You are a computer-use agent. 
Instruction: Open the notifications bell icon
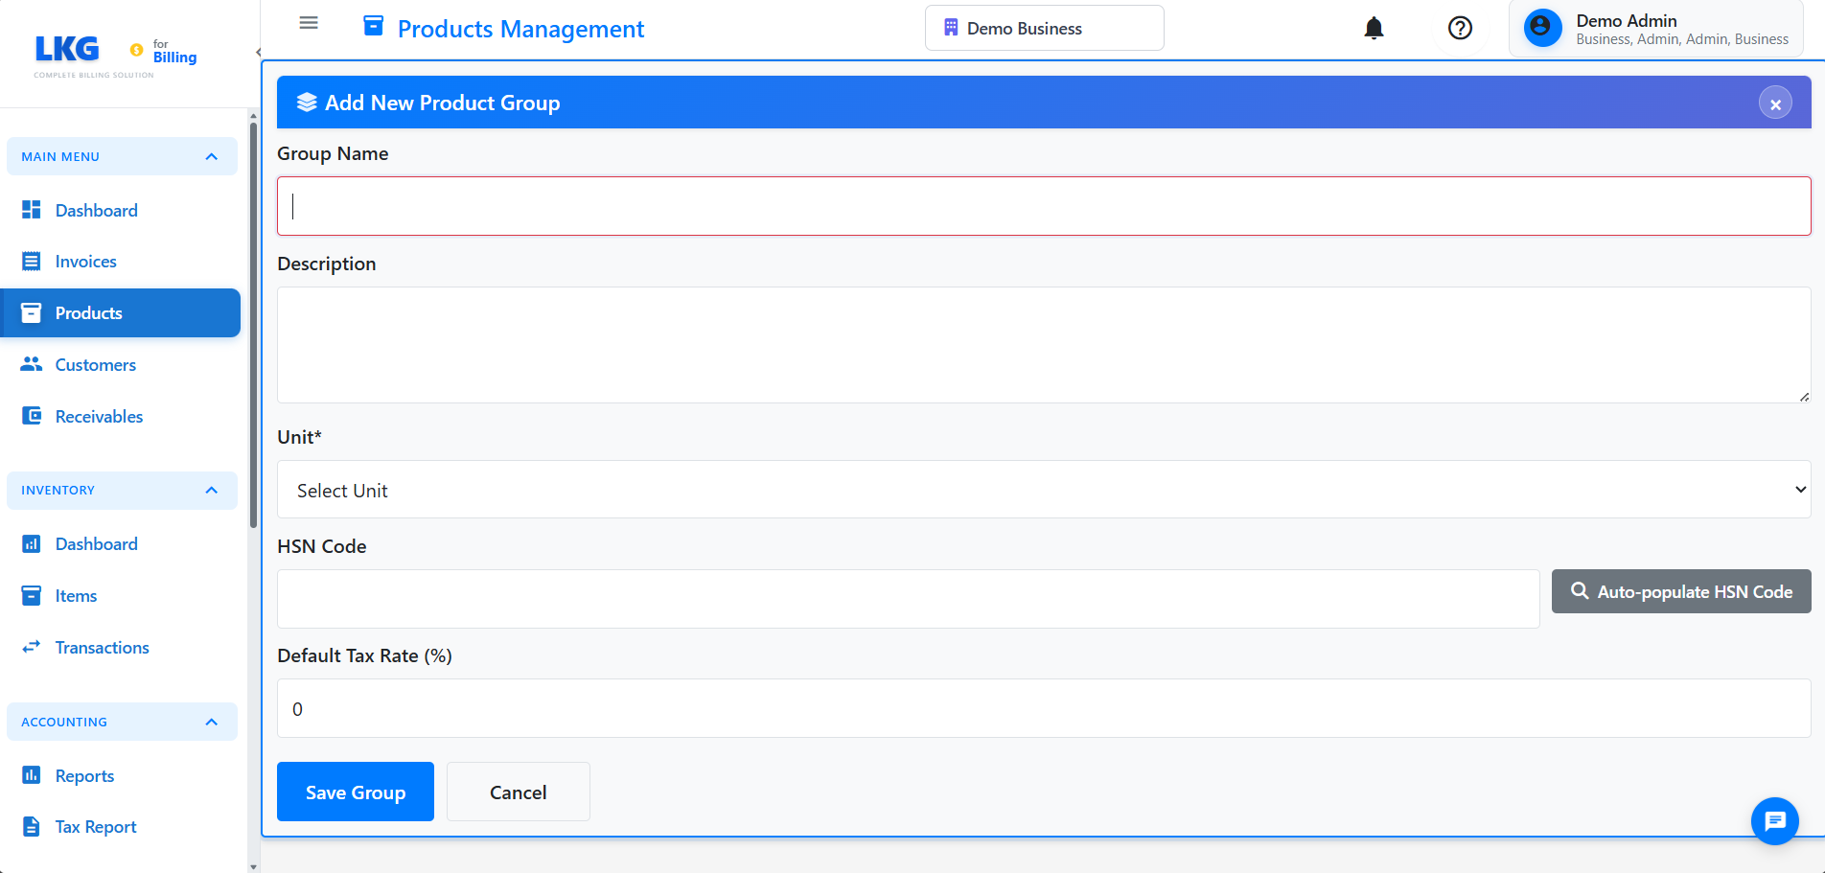click(x=1374, y=28)
